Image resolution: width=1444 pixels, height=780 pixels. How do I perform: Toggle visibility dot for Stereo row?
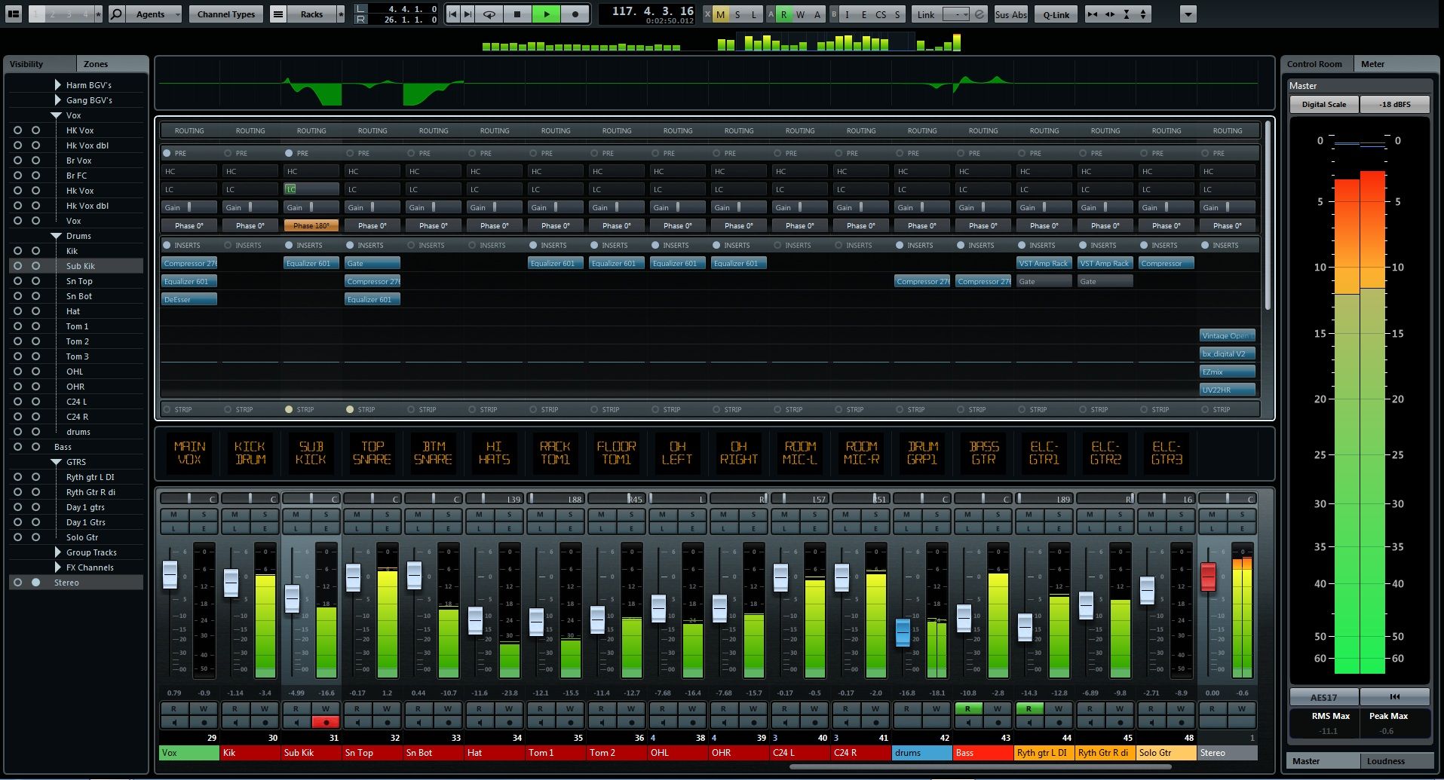(x=35, y=583)
